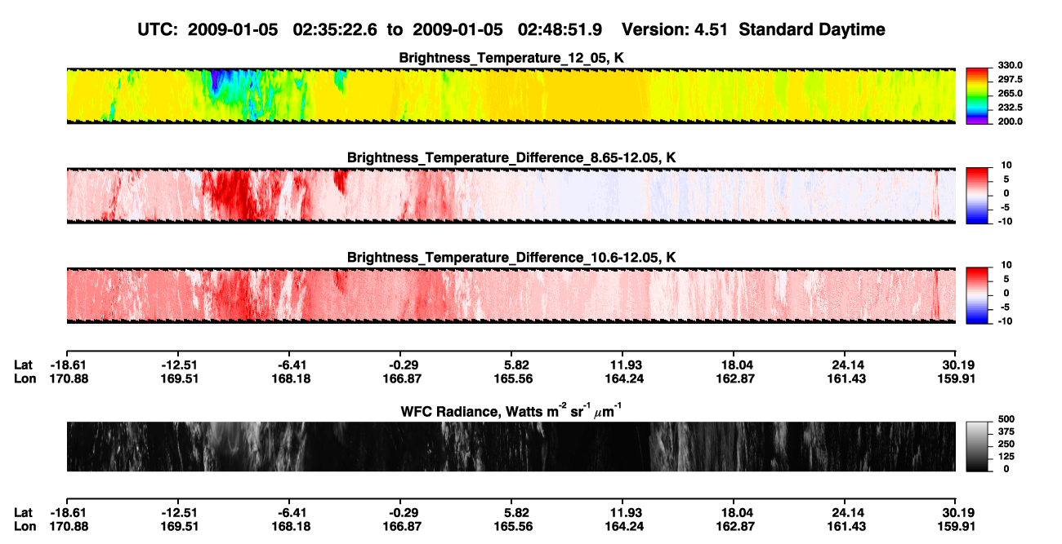Click latitude '30.19' beneath the 10.6-12.05 plot
This screenshot has width=1062, height=544.
pos(956,365)
